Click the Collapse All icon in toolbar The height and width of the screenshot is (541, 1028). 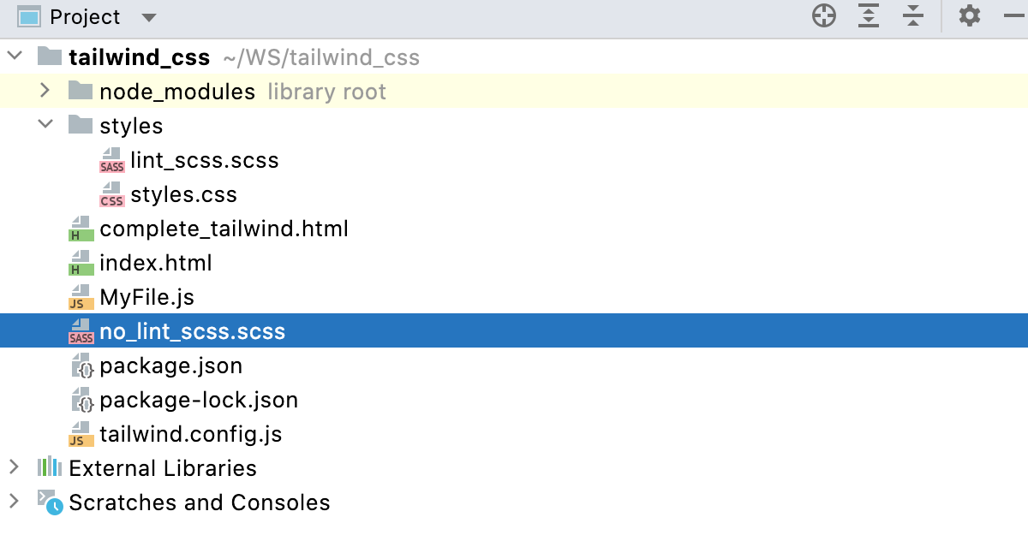click(912, 15)
